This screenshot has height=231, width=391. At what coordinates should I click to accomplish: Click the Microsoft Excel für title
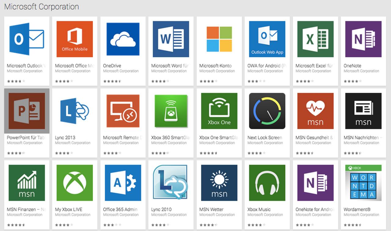coord(314,66)
